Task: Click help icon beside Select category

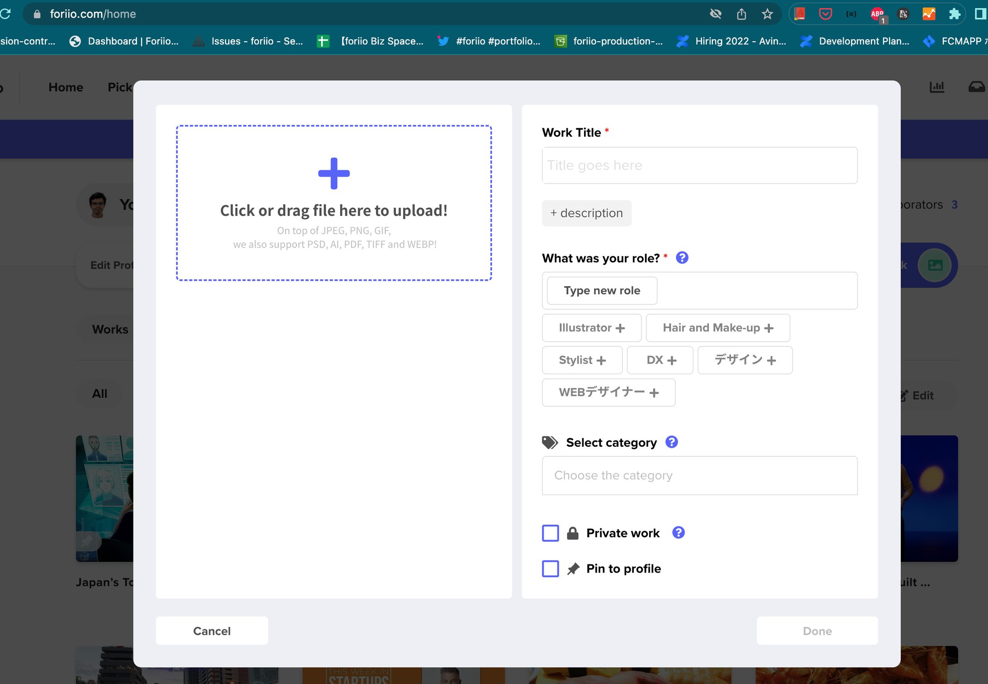Action: (671, 442)
